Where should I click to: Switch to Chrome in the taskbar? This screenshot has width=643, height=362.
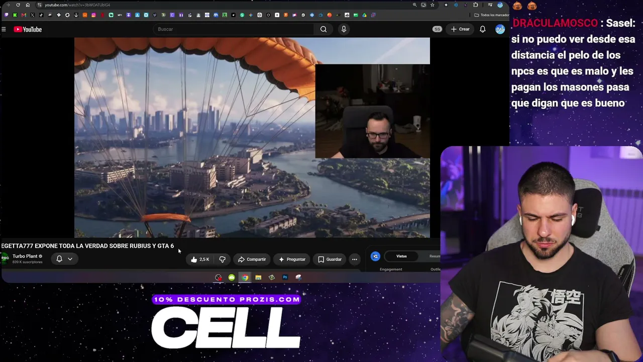(245, 278)
